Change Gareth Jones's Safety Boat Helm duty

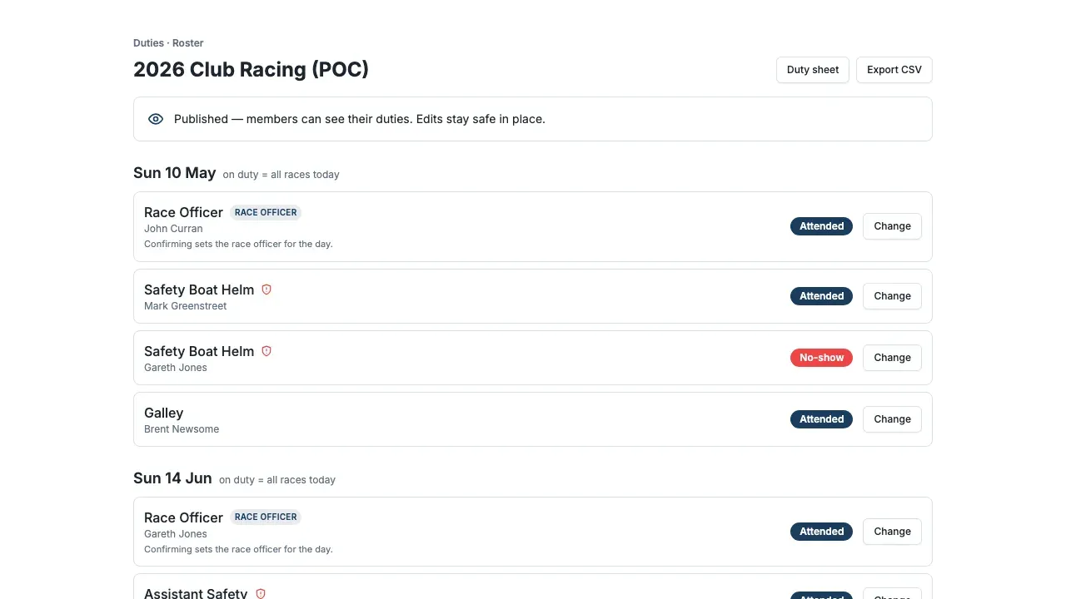[892, 358]
